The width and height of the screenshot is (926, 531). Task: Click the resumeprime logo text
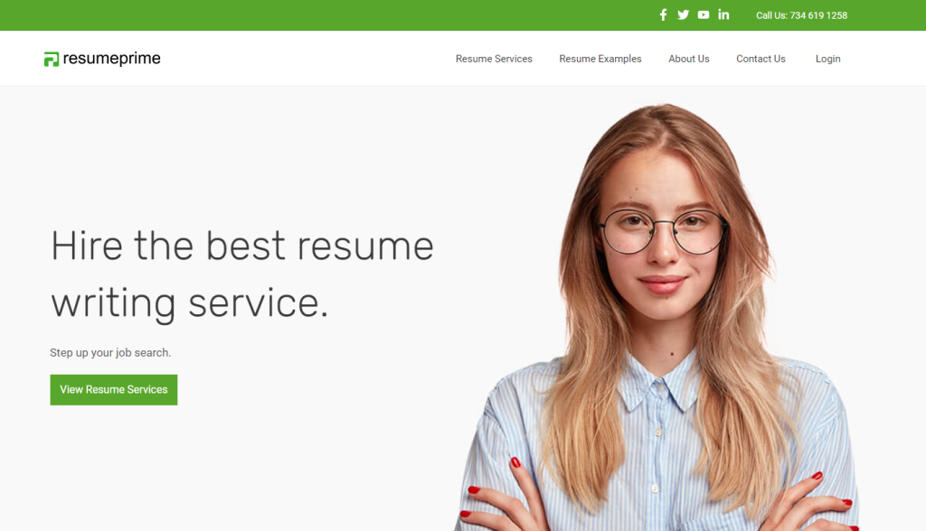[x=111, y=59]
